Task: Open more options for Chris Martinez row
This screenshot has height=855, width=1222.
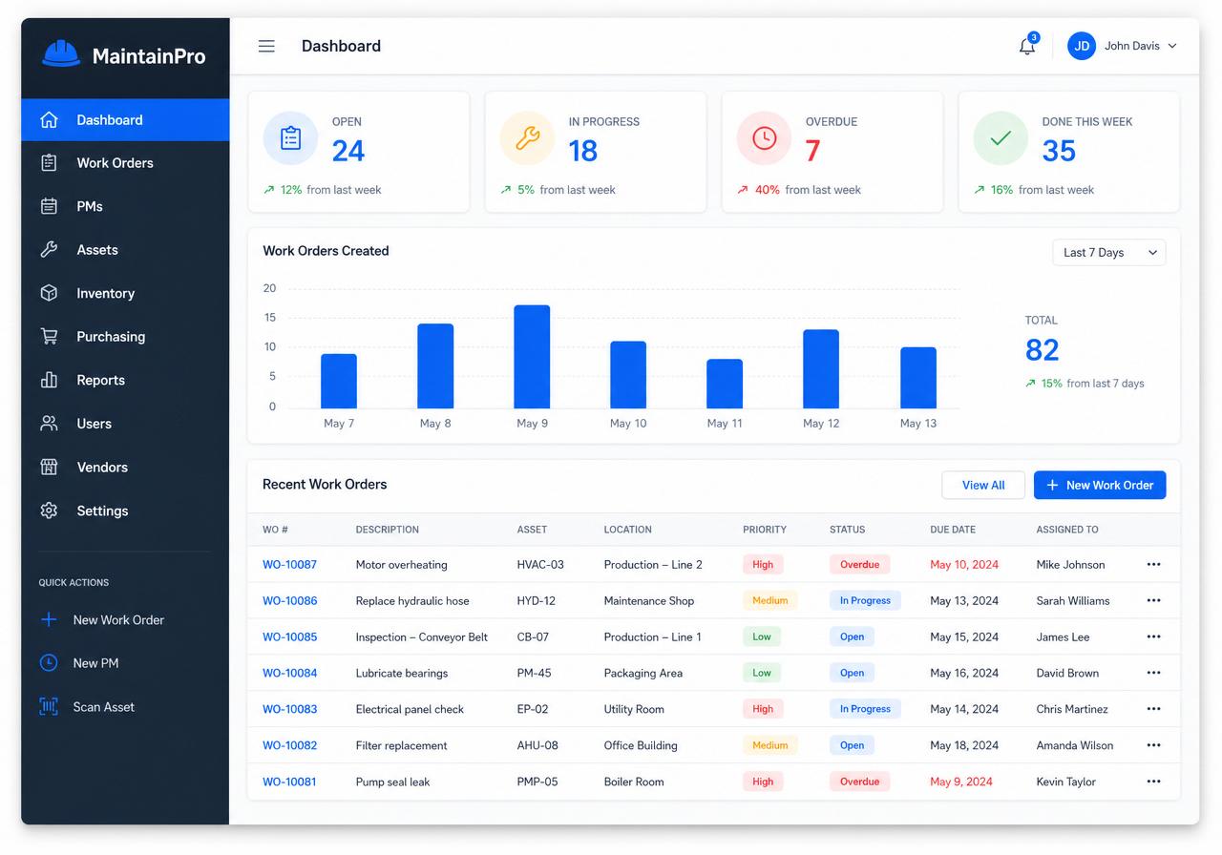Action: [x=1153, y=709]
